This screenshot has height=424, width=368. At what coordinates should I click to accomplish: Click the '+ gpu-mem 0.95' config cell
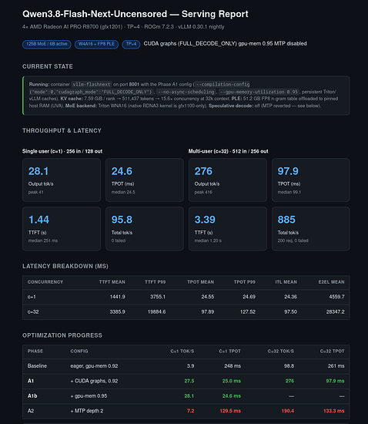[89, 396]
